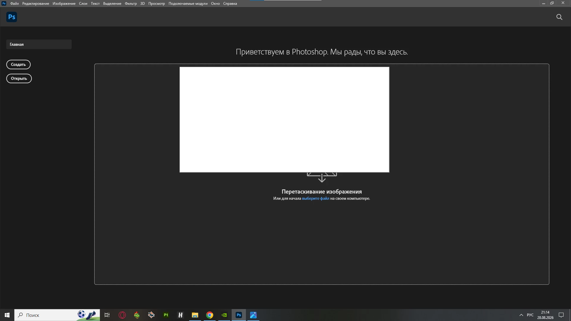This screenshot has height=321, width=571.
Task: Follow the выберите файл link
Action: pos(316,199)
